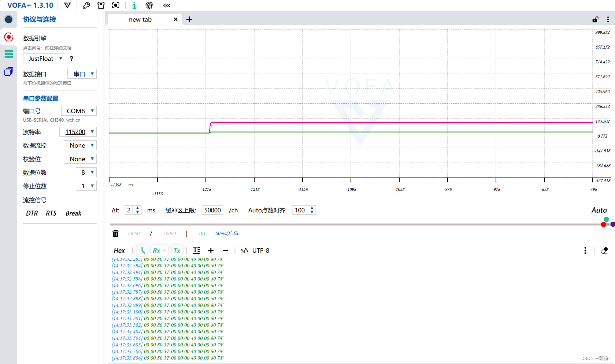Increase Δt with the up arrow
This screenshot has width=615, height=364.
(x=138, y=208)
